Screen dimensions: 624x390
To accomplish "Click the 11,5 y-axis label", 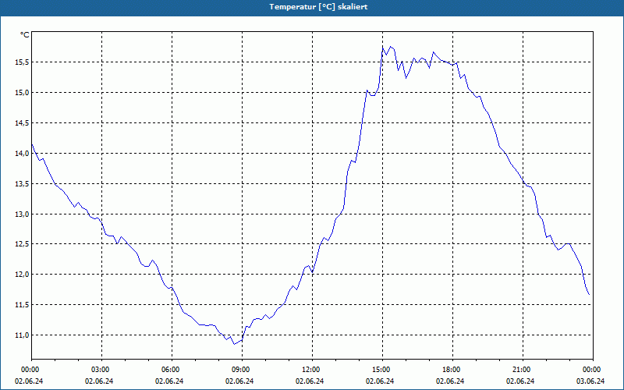I will click(x=22, y=305).
